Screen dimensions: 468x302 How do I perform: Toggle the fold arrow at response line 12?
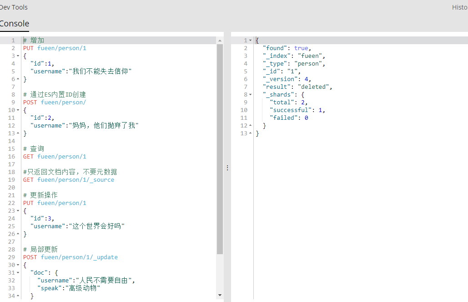coord(251,126)
